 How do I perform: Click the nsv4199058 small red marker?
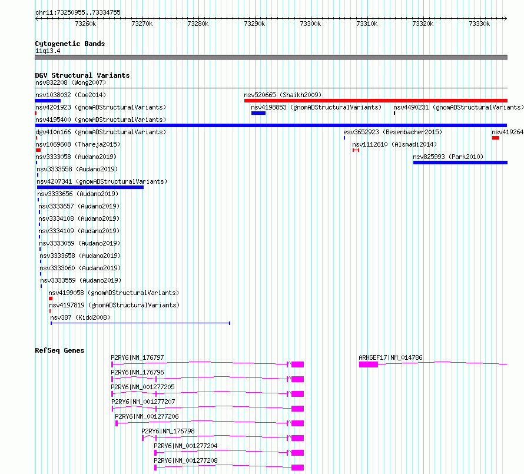tap(51, 299)
